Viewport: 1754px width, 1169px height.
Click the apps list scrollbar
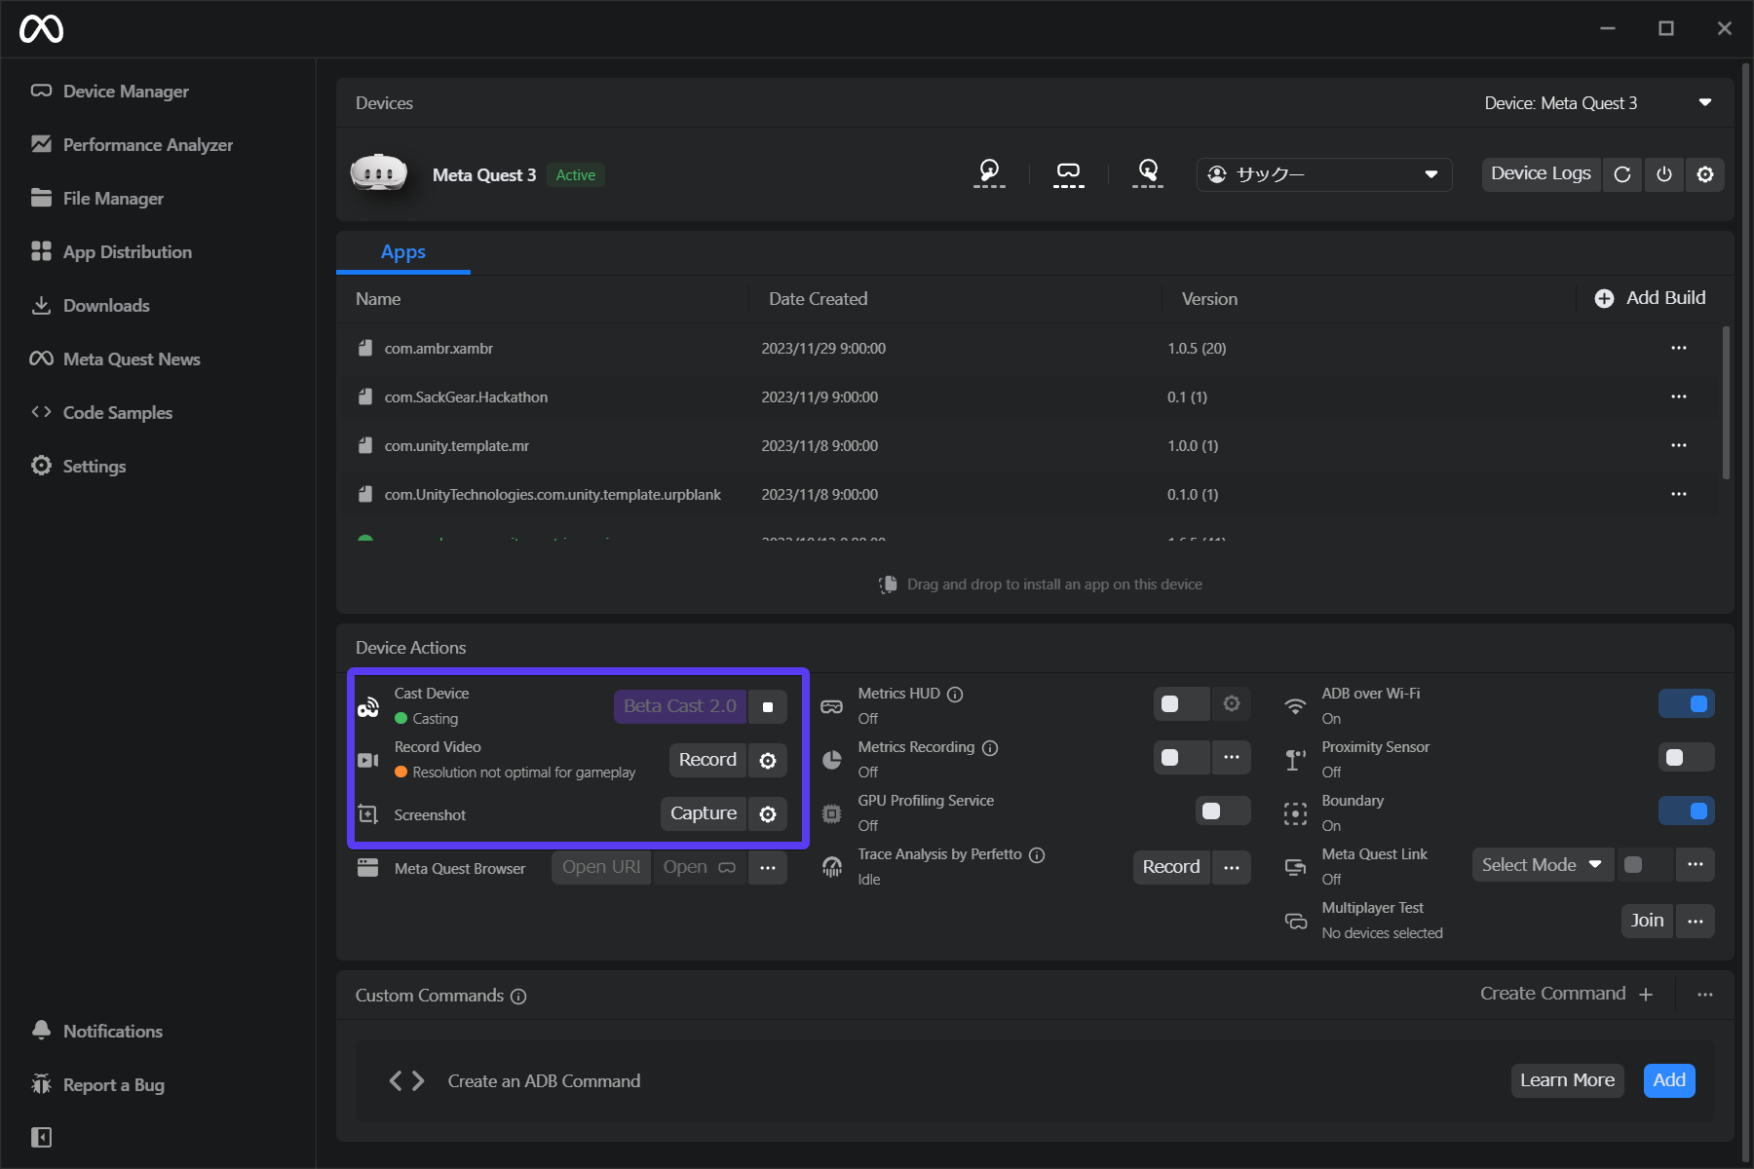pyautogui.click(x=1726, y=403)
